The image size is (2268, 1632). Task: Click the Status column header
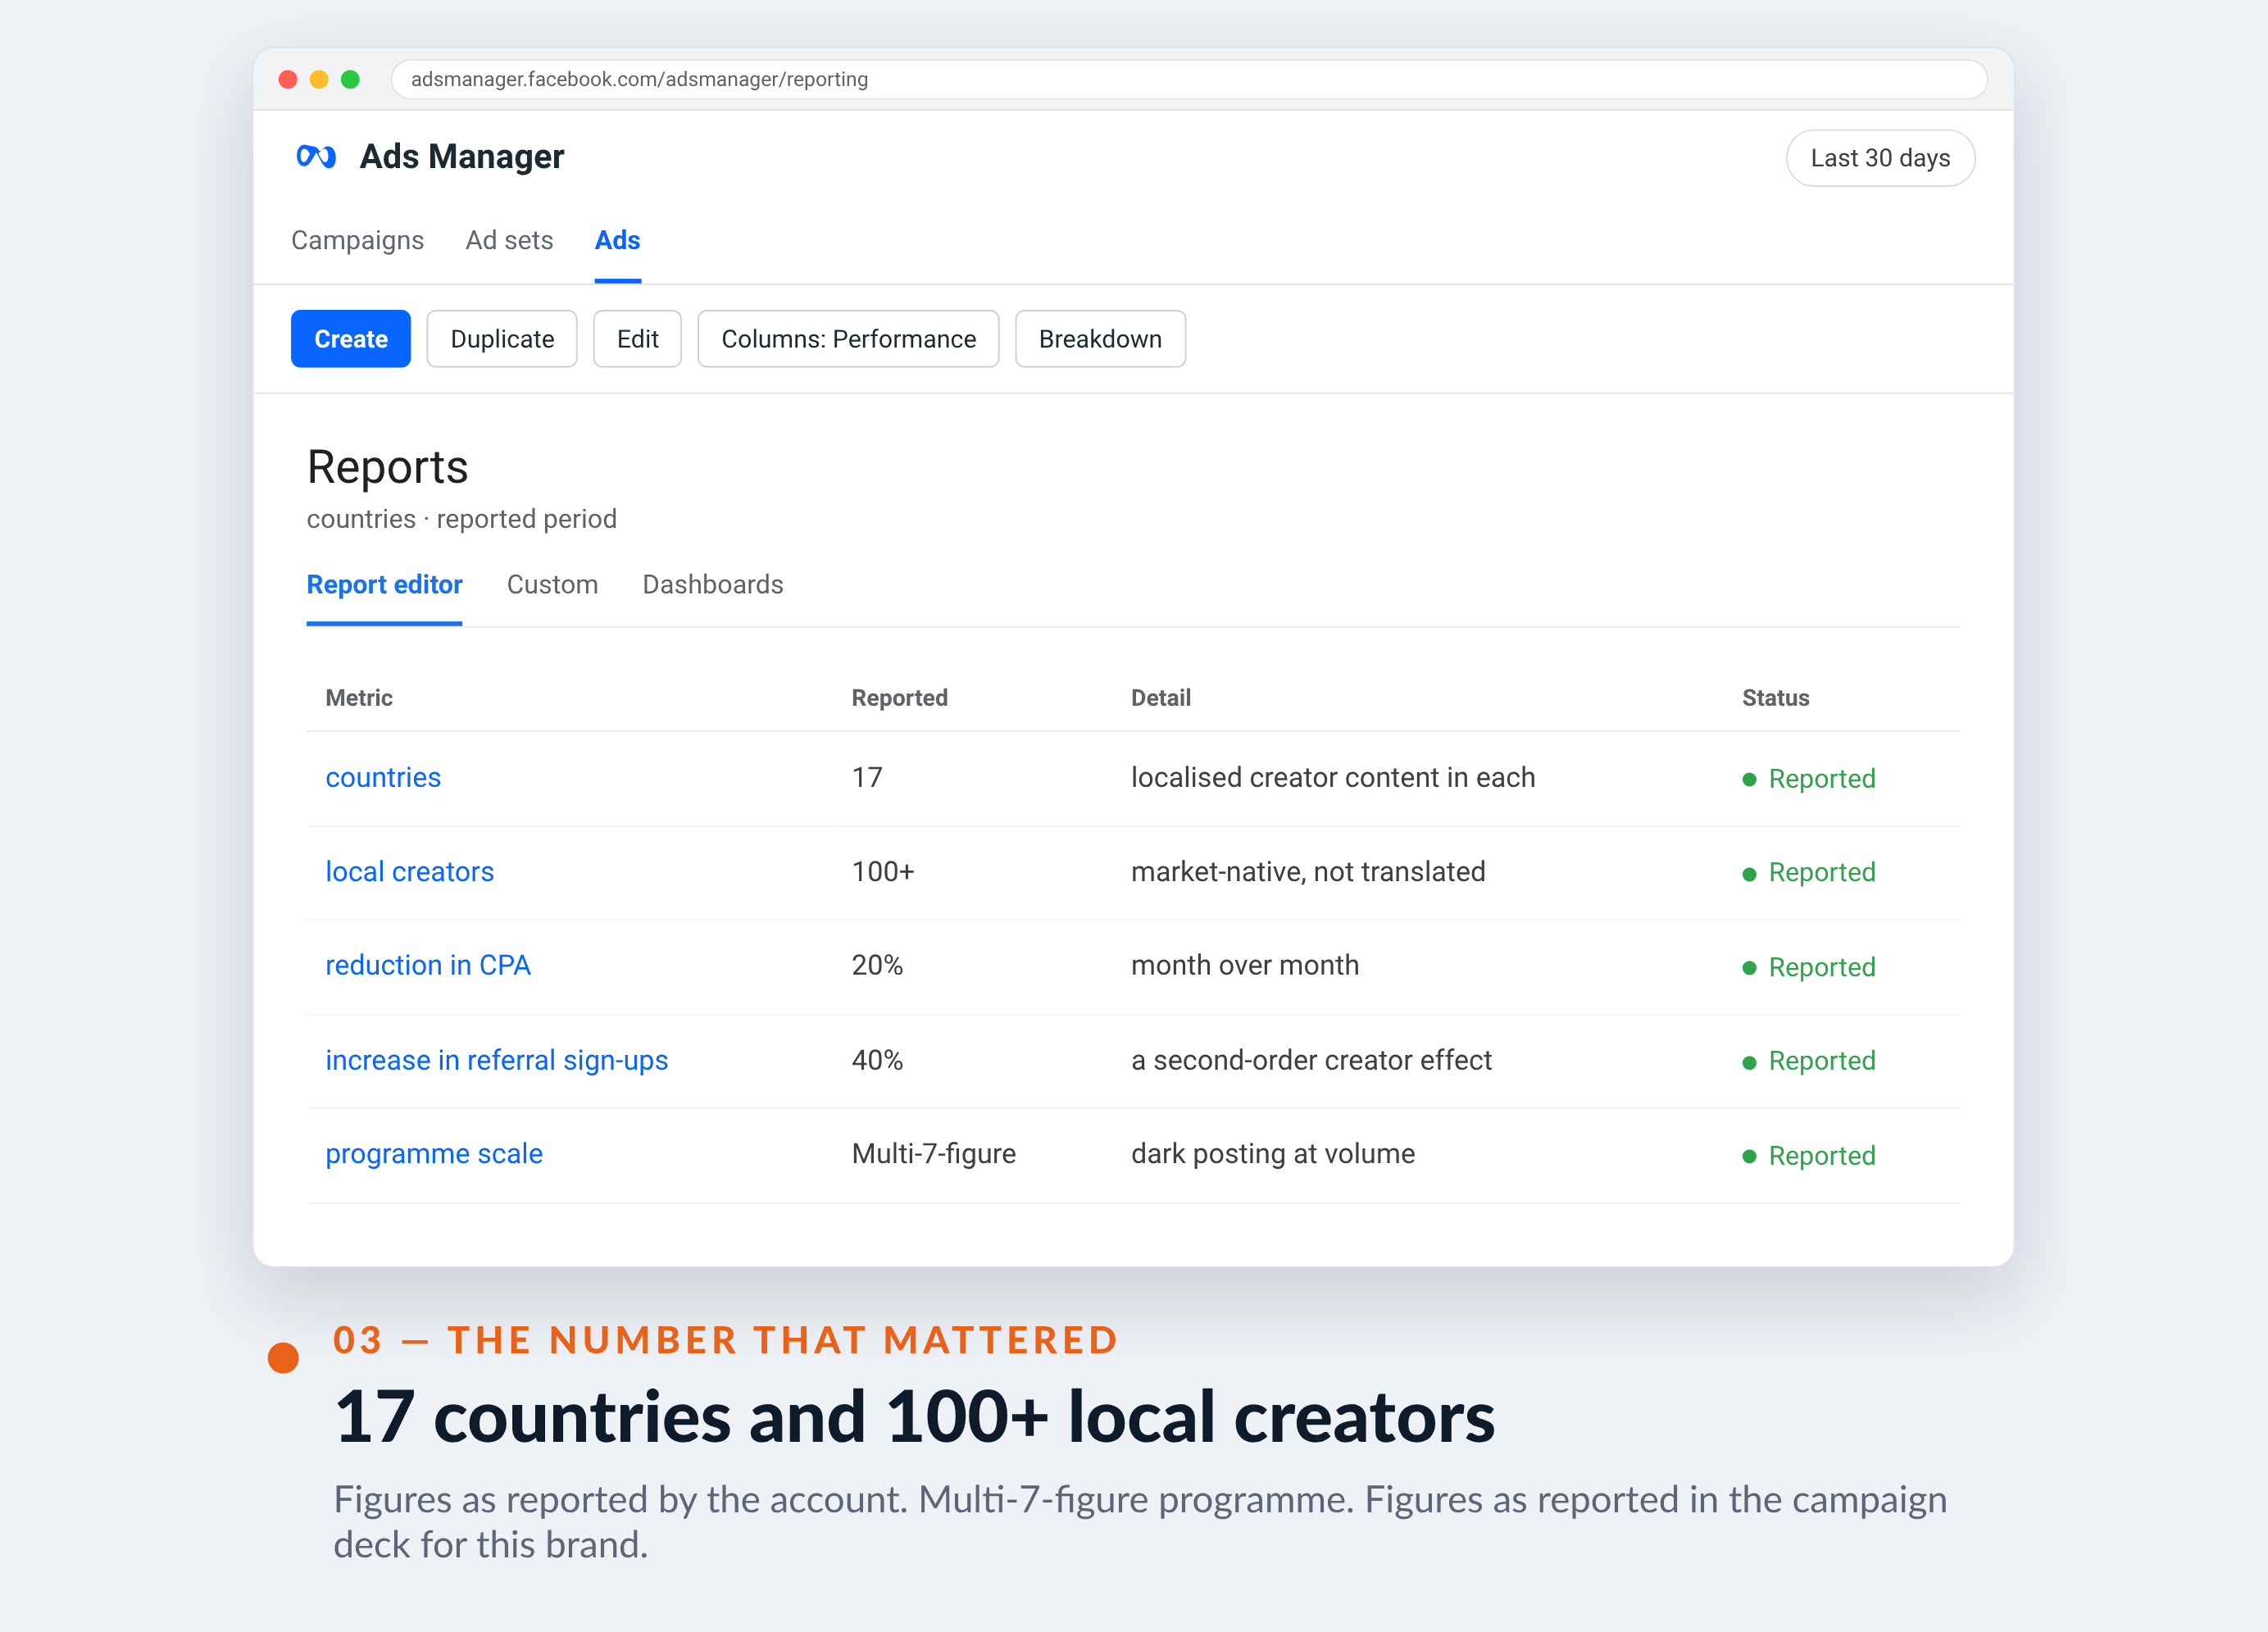tap(1775, 698)
